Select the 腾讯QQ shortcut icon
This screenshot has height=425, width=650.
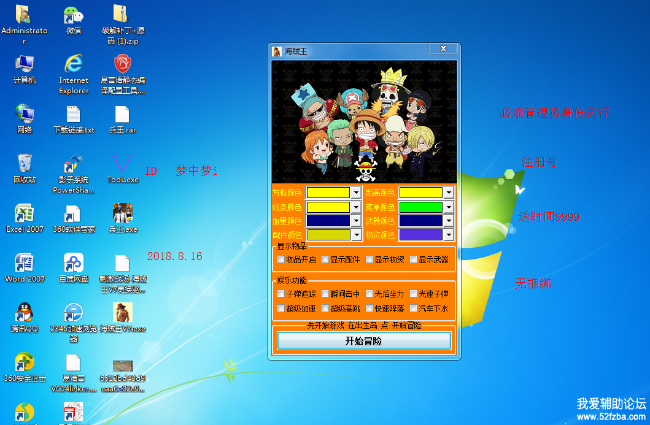click(24, 317)
